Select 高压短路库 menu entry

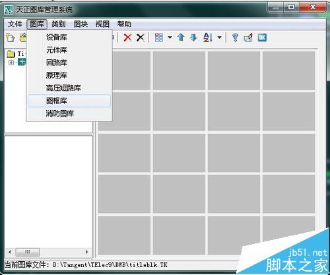(x=69, y=88)
